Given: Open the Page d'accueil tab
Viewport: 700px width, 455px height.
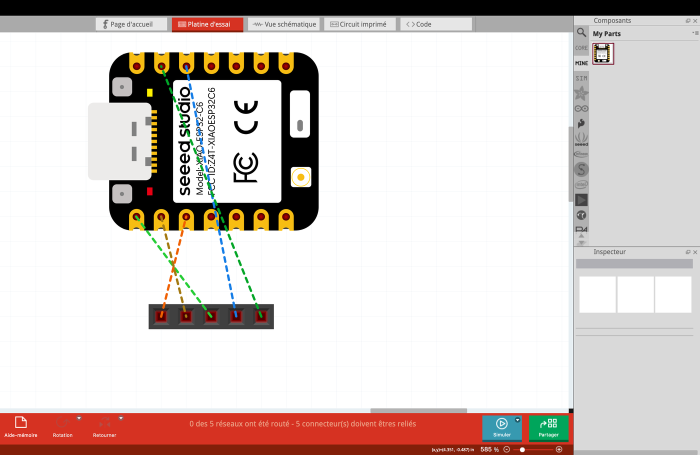Looking at the screenshot, I should [x=131, y=24].
